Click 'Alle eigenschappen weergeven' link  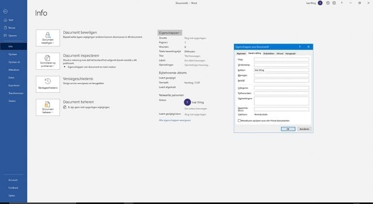coord(175,121)
